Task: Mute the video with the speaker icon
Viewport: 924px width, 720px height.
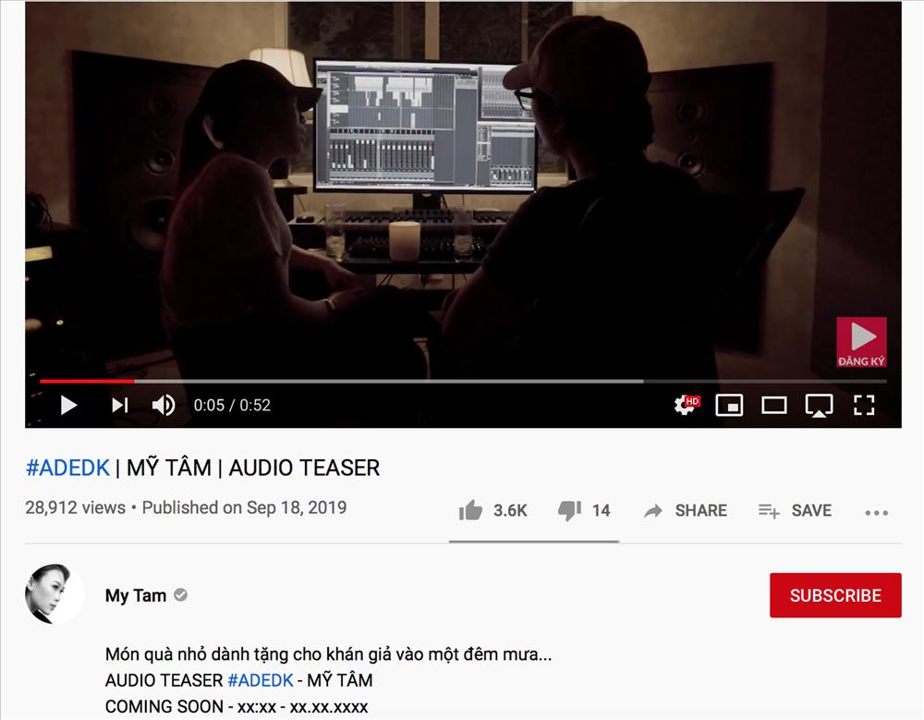Action: tap(164, 405)
